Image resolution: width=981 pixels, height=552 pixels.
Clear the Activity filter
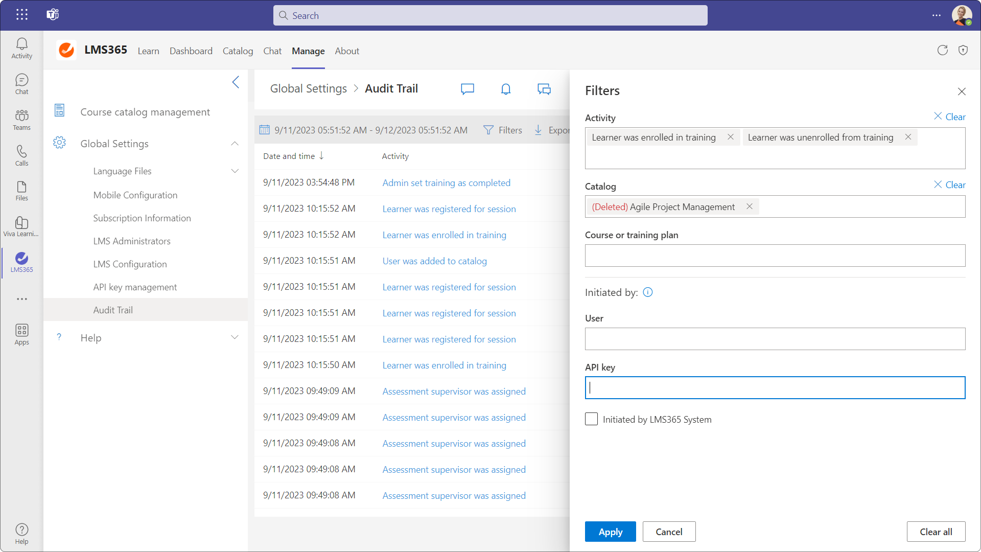(x=949, y=117)
